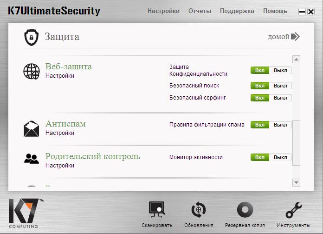Turn on Правила фильтрации спама Вкл
Screen dimensions: 323x234
pos(260,125)
